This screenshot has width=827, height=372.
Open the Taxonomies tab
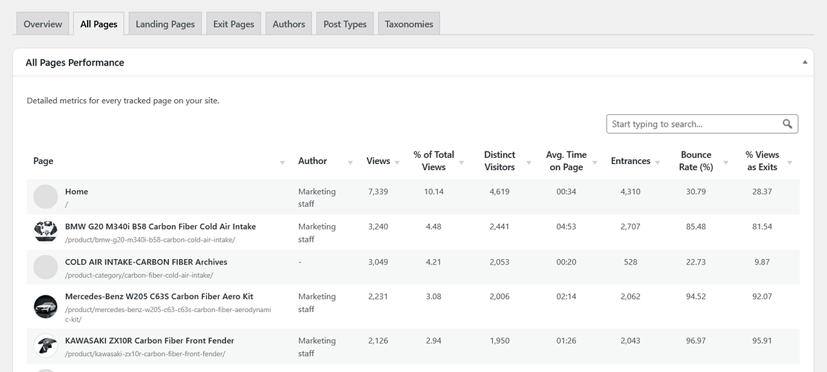(409, 23)
